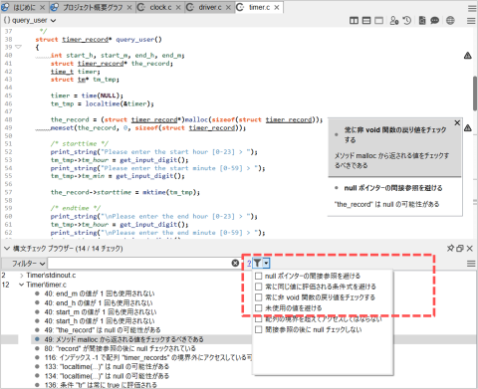Check '常に非 void 関数の戻り値をチェックする' checkbox
The width and height of the screenshot is (478, 389).
(259, 297)
